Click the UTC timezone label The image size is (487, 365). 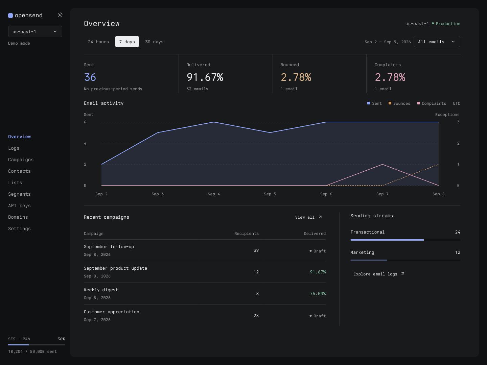(457, 103)
